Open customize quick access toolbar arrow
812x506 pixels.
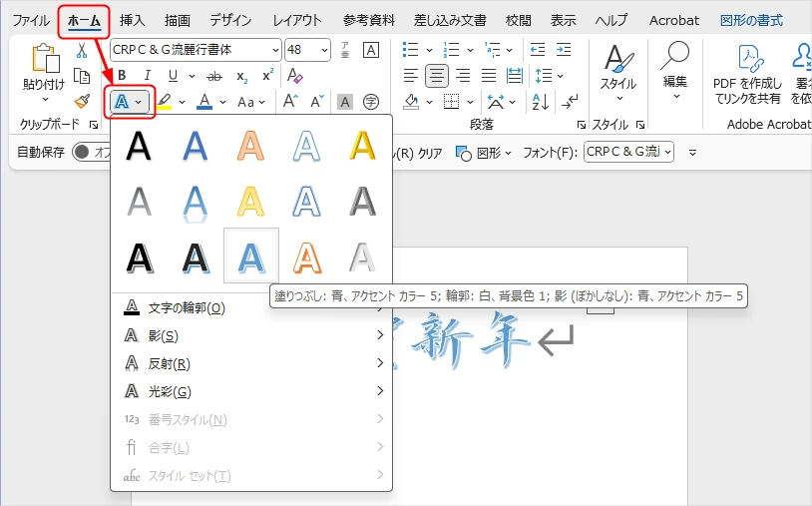692,153
